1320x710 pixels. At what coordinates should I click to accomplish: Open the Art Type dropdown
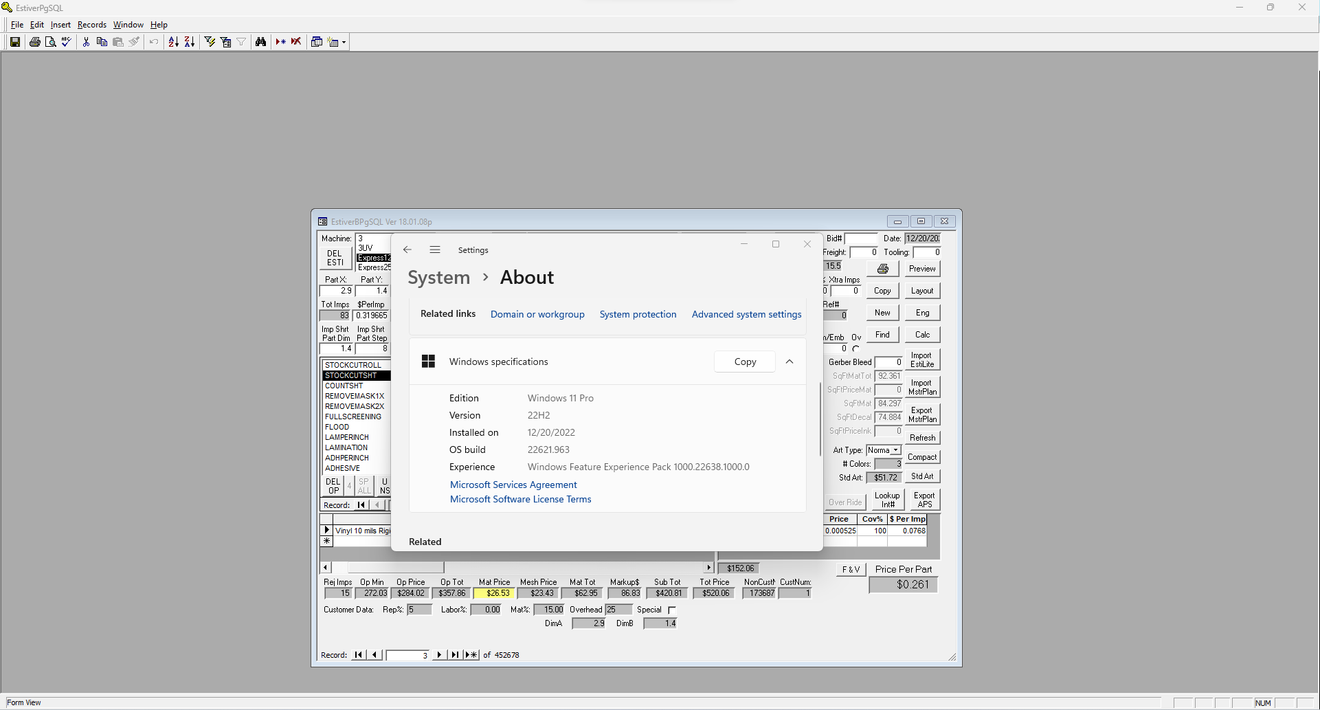point(895,450)
